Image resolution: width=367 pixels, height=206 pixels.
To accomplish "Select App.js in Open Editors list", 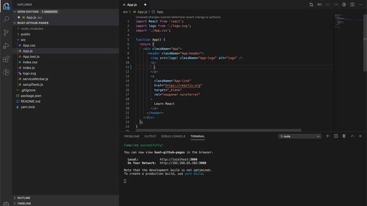I will click(65, 18).
